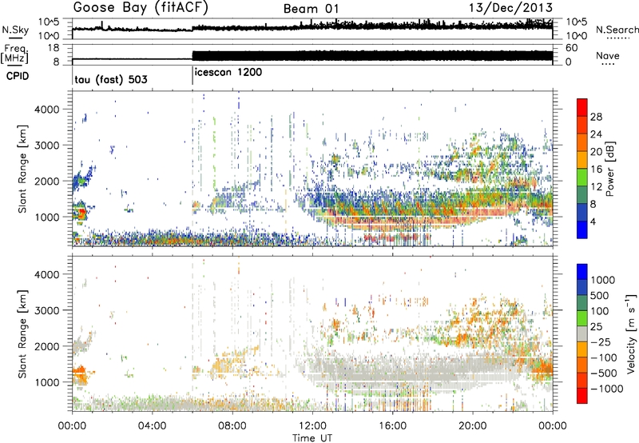This screenshot has width=639, height=443.
Task: Click the 'Beam 01' label
Action: tap(311, 9)
